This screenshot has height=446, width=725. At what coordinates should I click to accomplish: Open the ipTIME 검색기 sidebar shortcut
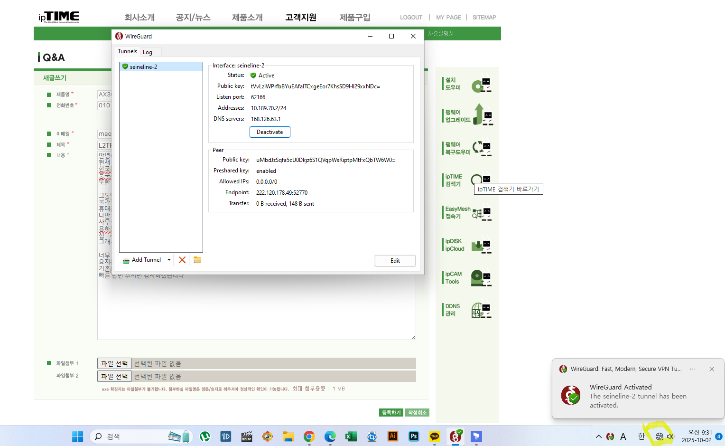pos(467,180)
